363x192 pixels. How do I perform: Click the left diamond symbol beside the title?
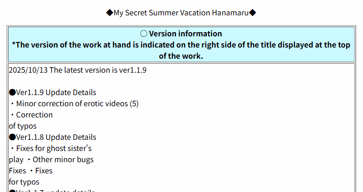pos(110,13)
